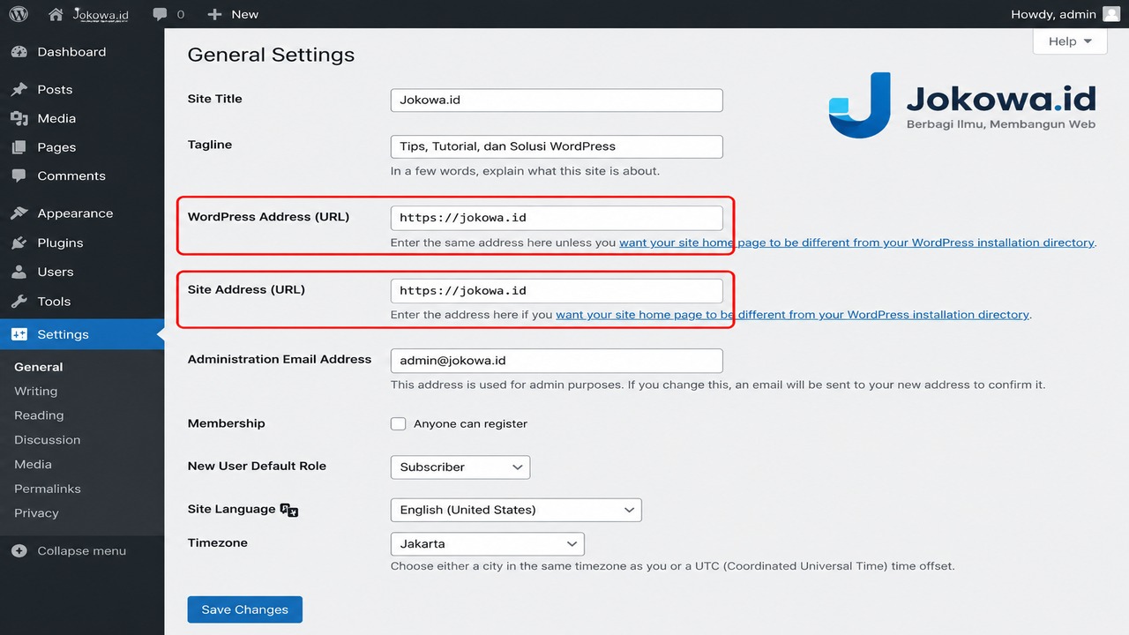Click the Appearance paintbrush icon

coord(19,213)
